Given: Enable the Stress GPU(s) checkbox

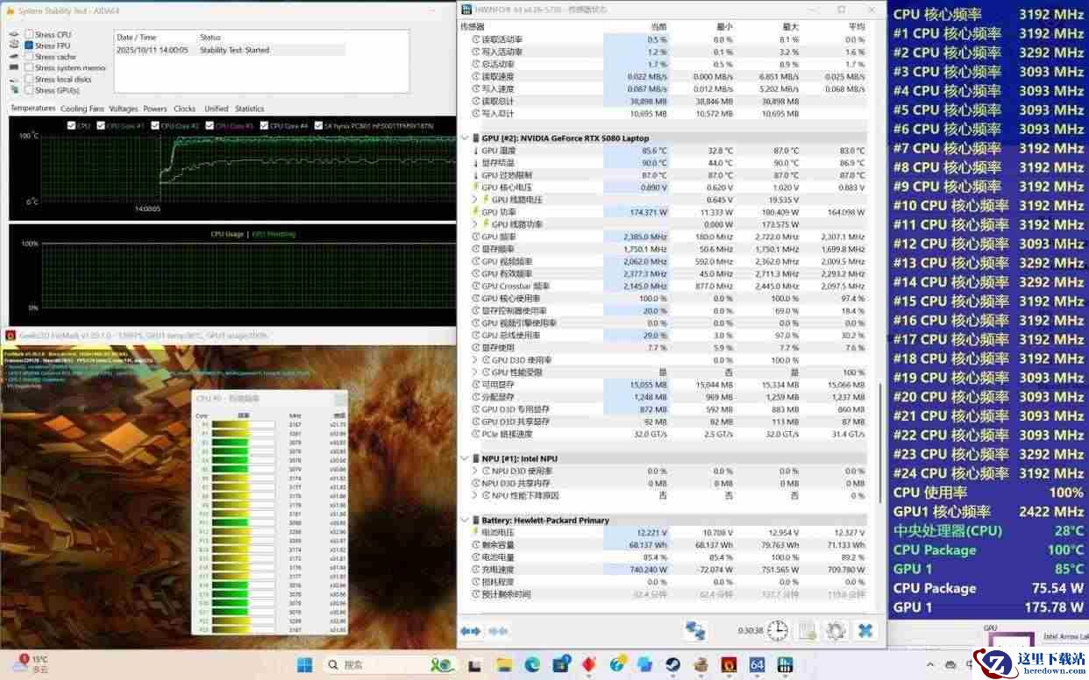Looking at the screenshot, I should click(x=29, y=90).
